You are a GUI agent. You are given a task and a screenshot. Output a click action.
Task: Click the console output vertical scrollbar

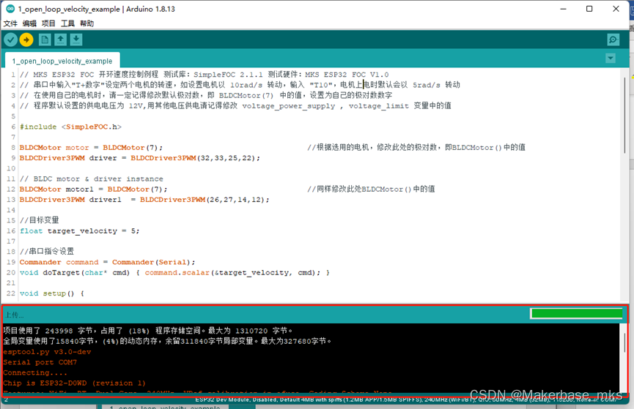[x=624, y=342]
